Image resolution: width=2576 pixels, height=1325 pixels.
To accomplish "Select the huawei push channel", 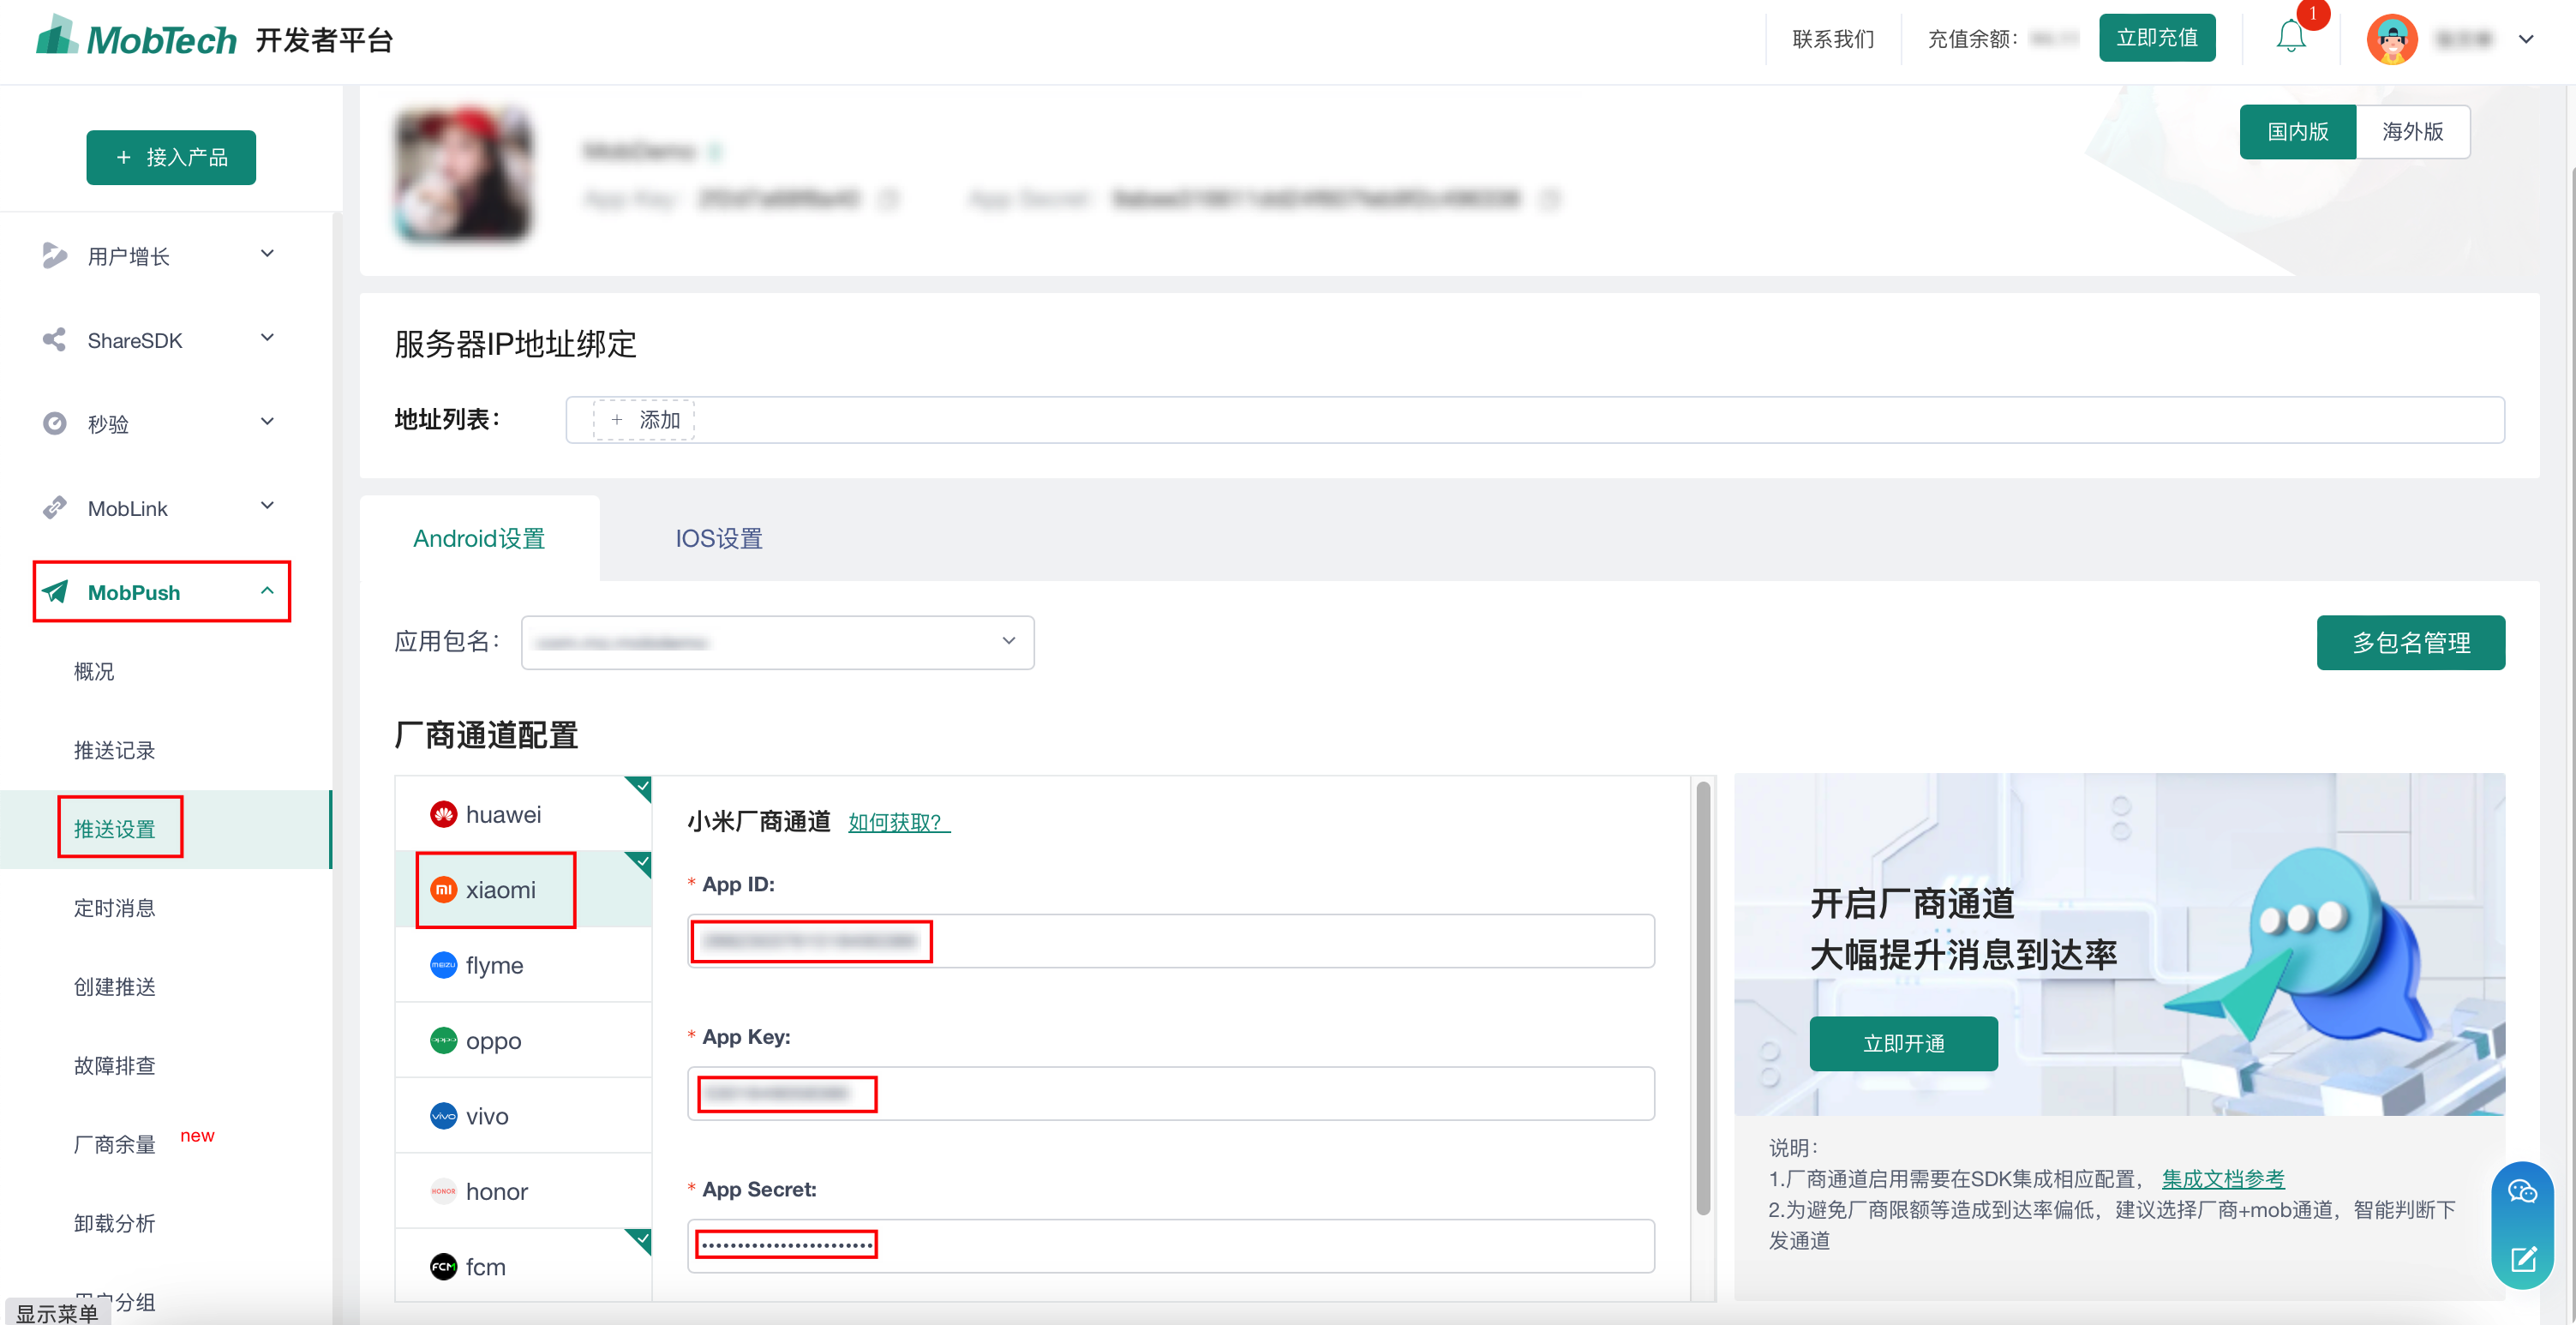I will tap(503, 814).
